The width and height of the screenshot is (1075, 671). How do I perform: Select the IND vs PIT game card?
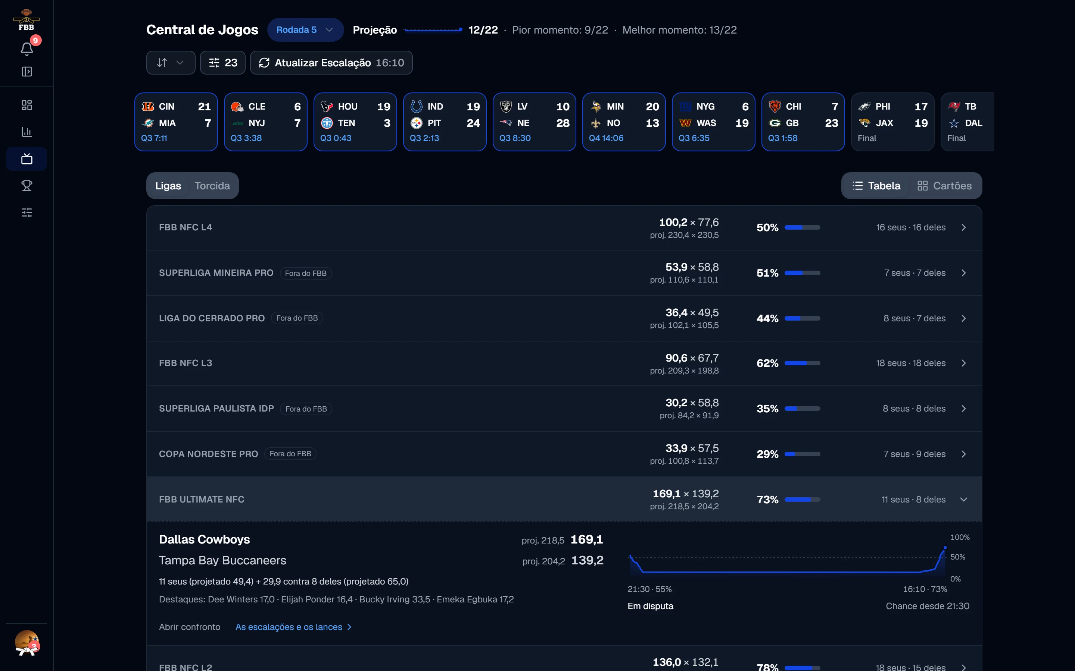click(x=445, y=122)
